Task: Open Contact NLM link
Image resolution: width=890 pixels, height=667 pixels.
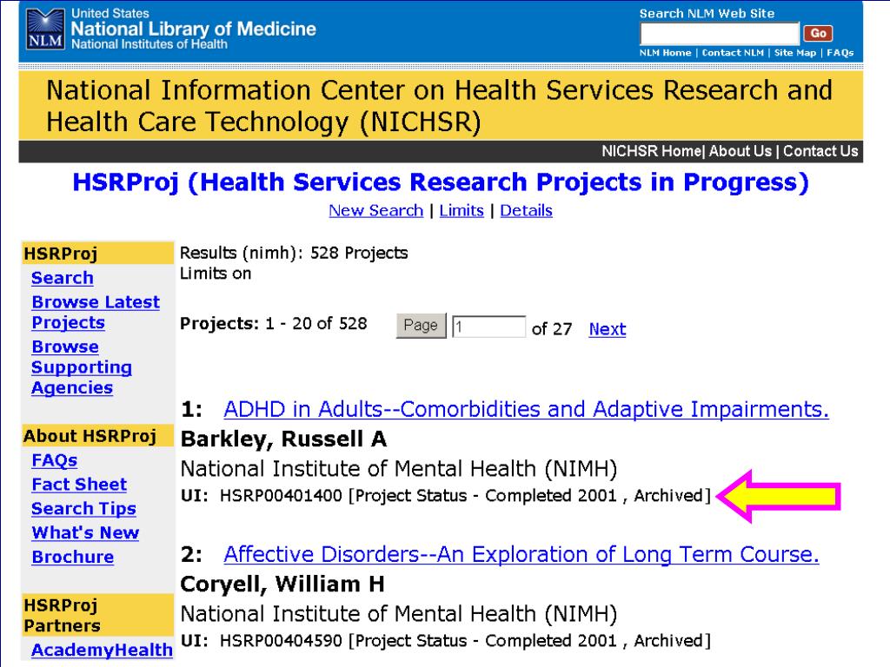Action: [x=733, y=53]
